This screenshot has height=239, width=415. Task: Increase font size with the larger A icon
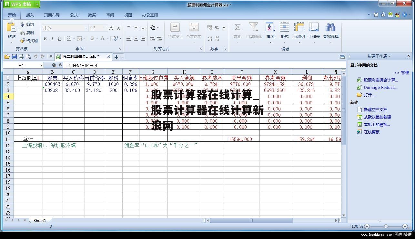111,28
